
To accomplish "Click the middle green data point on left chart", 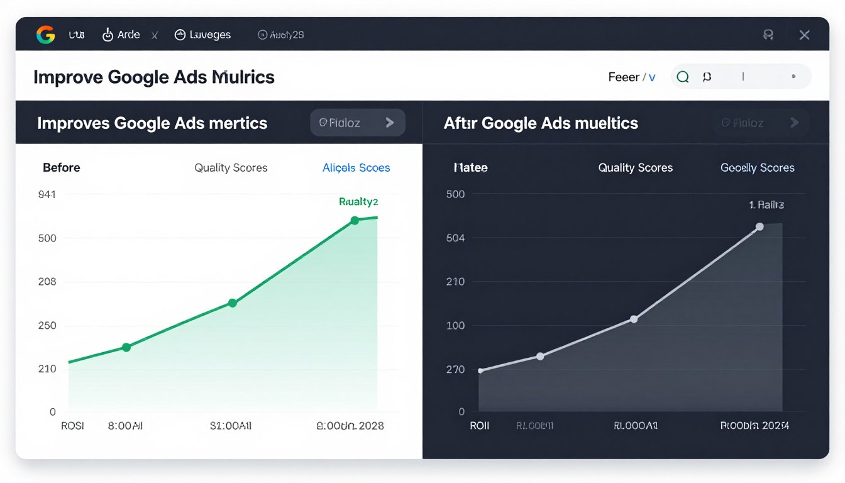I will point(233,303).
